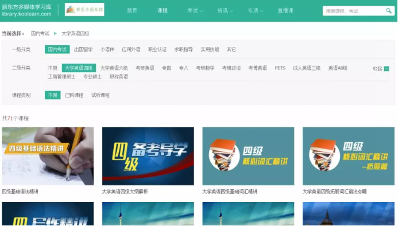Click the 大学英语四级基础词汇精讲 course title

click(x=230, y=192)
